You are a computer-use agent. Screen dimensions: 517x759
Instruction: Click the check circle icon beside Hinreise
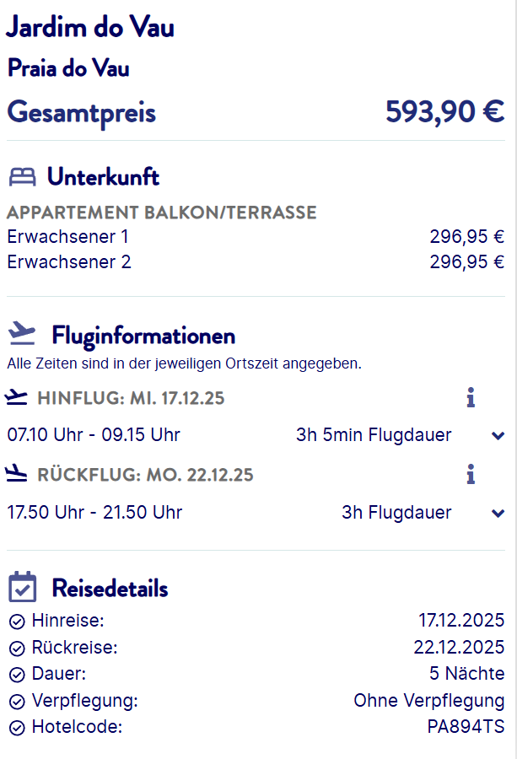tap(17, 622)
